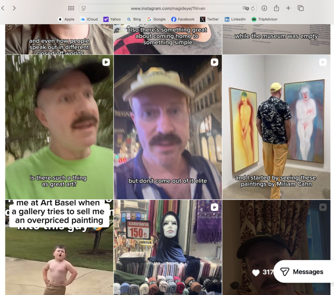Screen dimensions: 334x295
Task: Open the reel captioned 'speak out in different closed off worlds'
Action: (59, 39)
